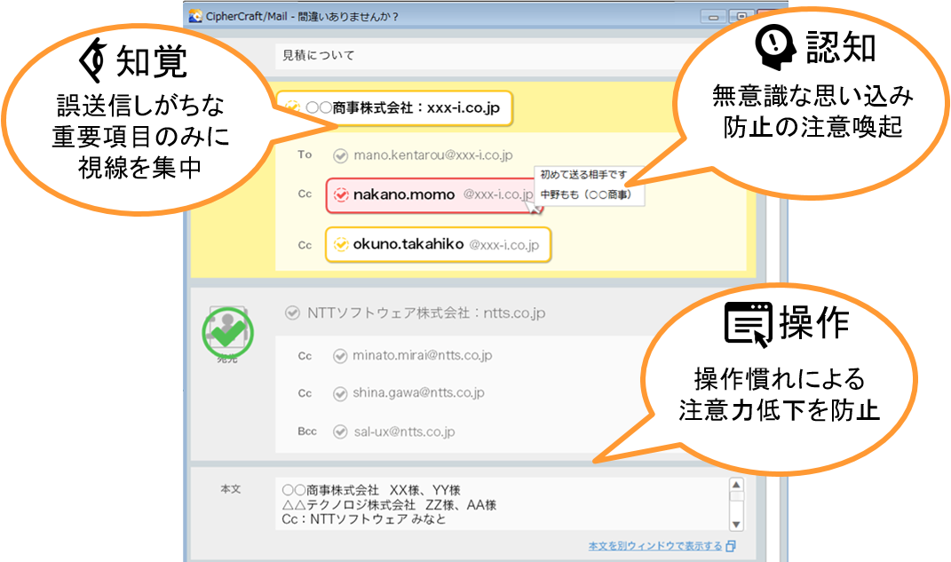Toggle the NTTソフトウェア株式会社 domain checkbox
This screenshot has height=562, width=951.
pos(292,313)
